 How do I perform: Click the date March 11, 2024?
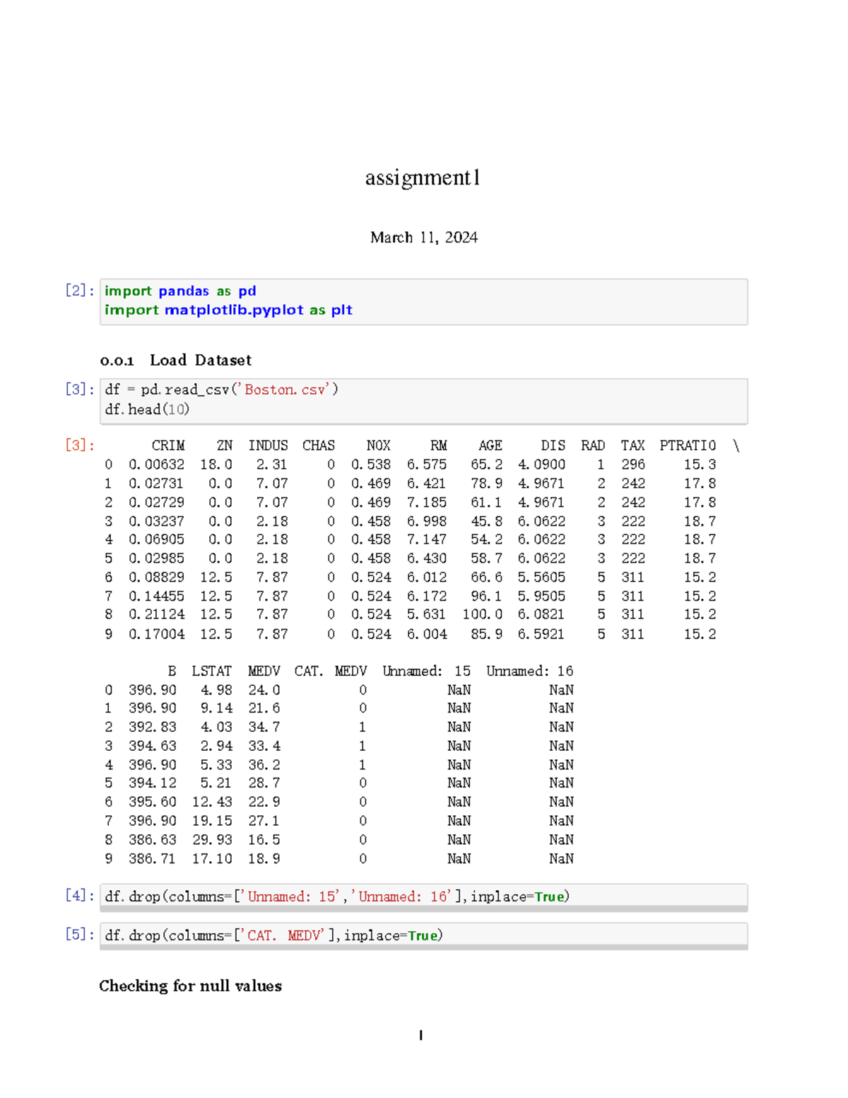[x=423, y=238]
